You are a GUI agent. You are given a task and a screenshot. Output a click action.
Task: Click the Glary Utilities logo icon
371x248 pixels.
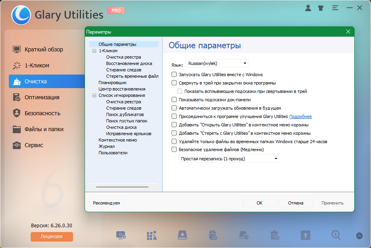click(21, 15)
